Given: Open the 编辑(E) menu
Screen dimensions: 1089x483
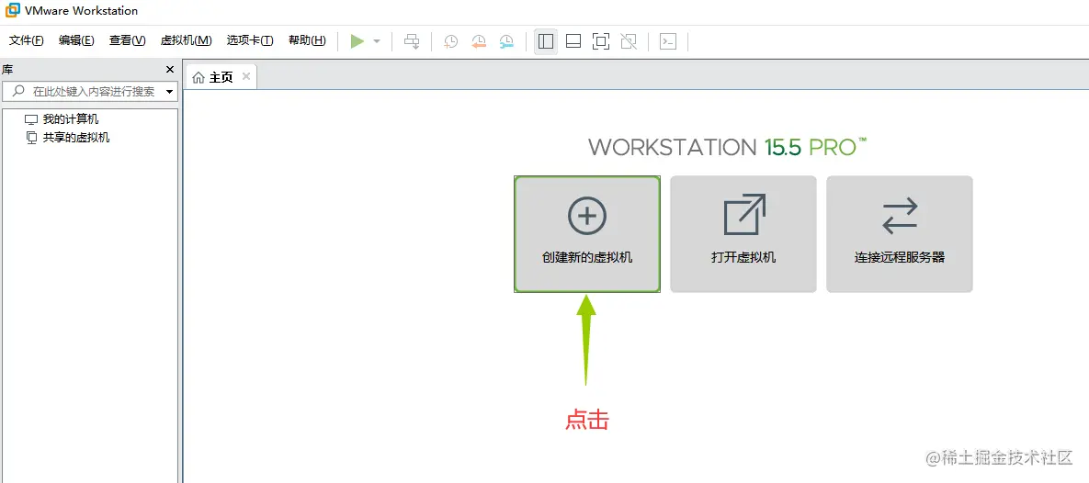Looking at the screenshot, I should click(76, 40).
